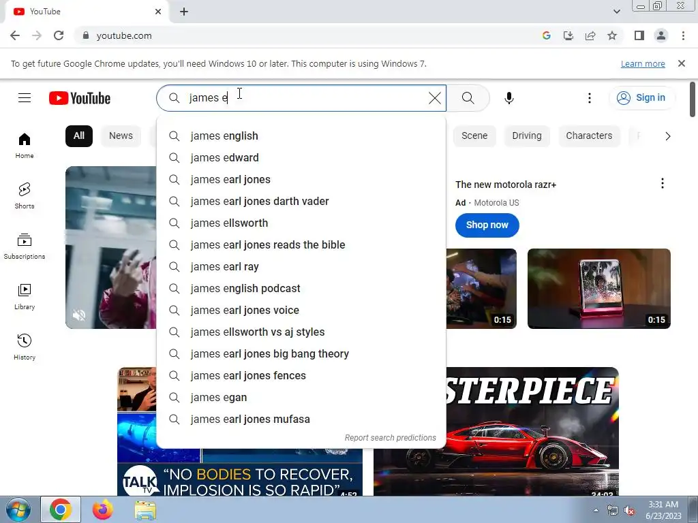Click the muted volume tray icon
This screenshot has width=698, height=523.
click(629, 511)
